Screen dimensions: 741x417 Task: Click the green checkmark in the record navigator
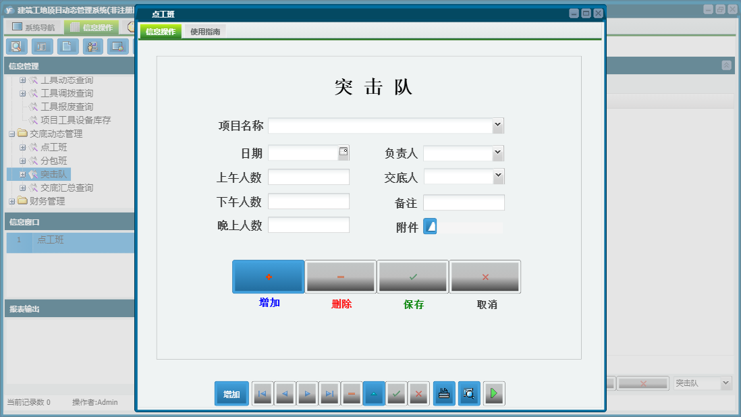[397, 393]
